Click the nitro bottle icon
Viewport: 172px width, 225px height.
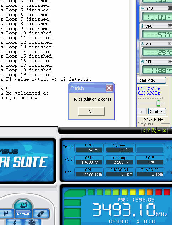coord(41,214)
